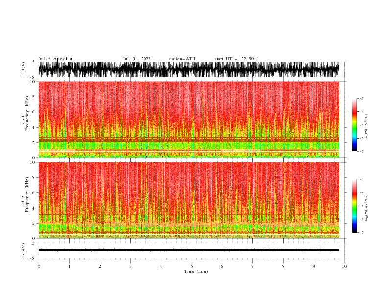388x299 pixels.
Task: Click the log(PSD) label of ch.2 colorbar
Action: [x=366, y=208]
